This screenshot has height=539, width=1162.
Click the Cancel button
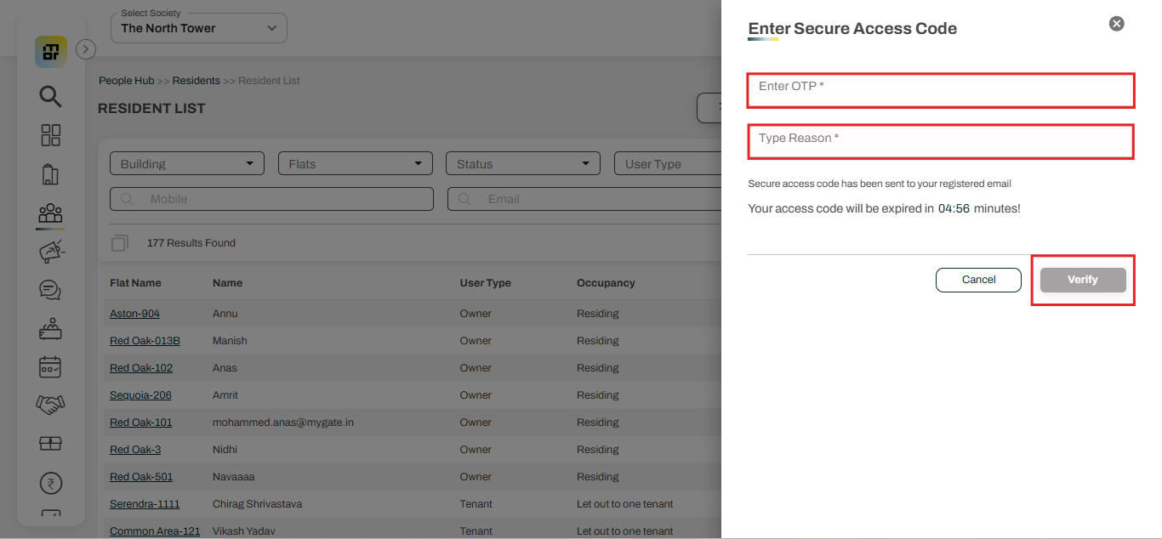(x=978, y=280)
